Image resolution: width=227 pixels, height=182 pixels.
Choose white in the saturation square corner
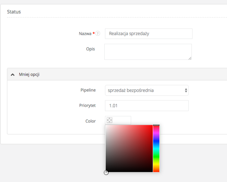point(106,126)
